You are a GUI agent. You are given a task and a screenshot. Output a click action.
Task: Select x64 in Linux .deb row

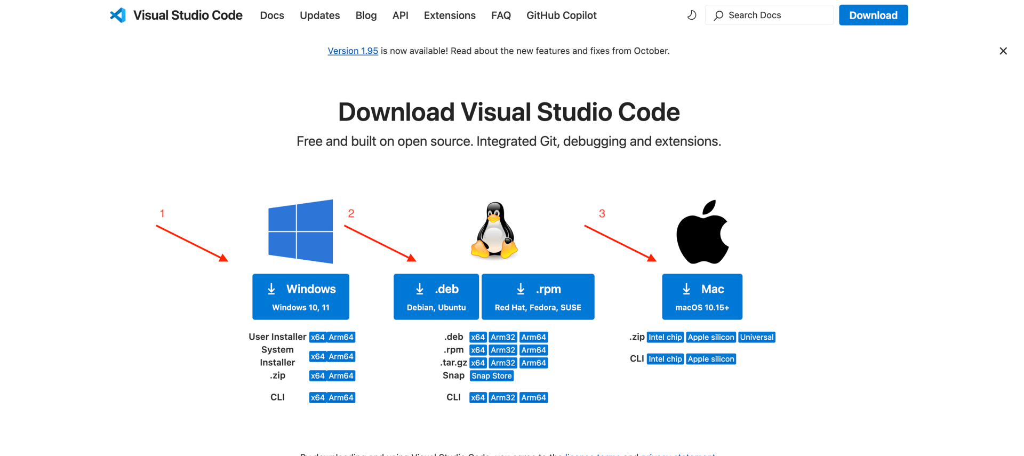[478, 337]
